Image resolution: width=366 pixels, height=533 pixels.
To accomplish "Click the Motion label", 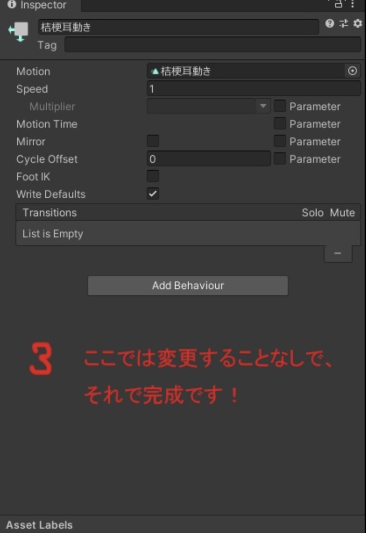I will [33, 71].
